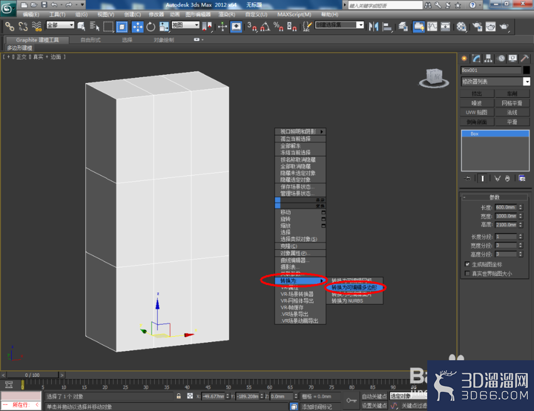Open the 全部 selection filter dropdown
The width and height of the screenshot is (534, 411).
(x=60, y=25)
